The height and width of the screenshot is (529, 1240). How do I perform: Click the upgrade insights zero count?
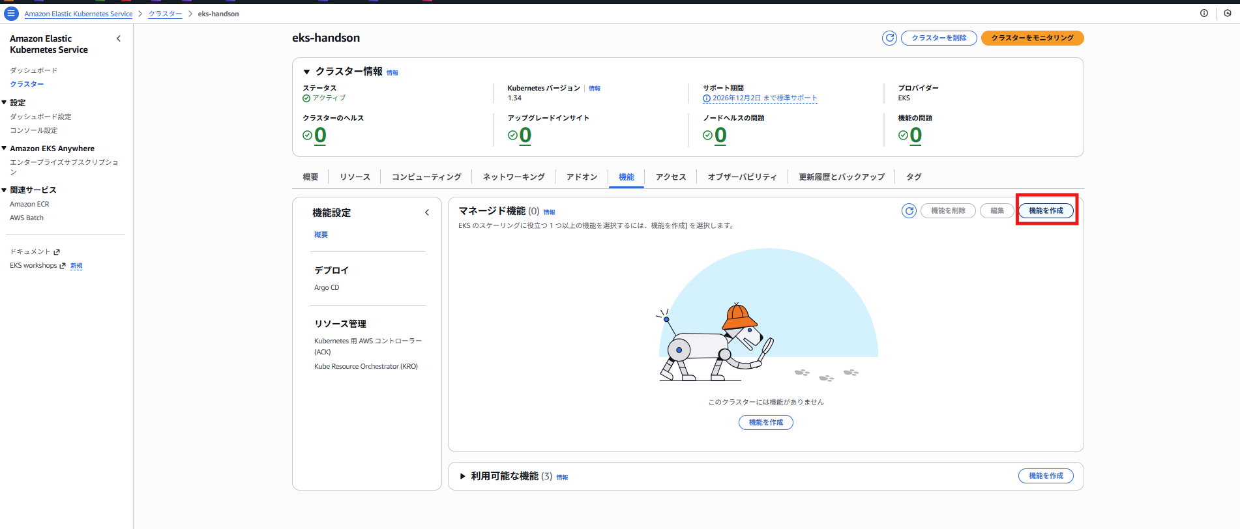coord(525,135)
